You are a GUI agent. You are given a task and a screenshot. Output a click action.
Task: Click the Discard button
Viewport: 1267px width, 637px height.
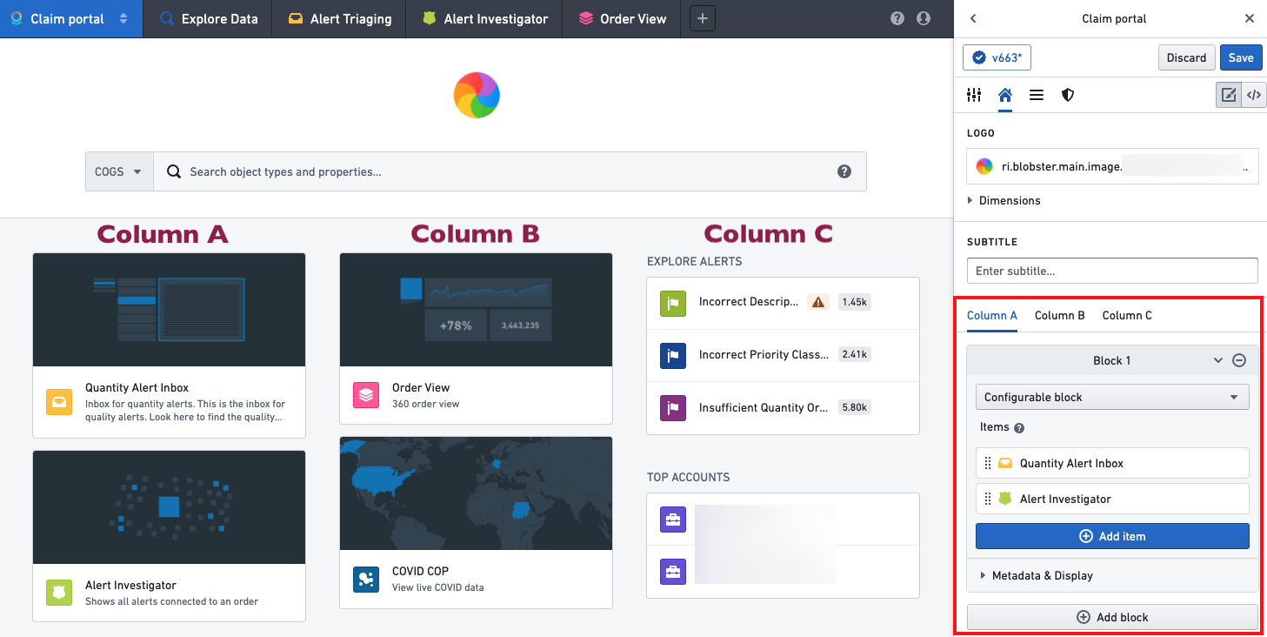click(x=1186, y=57)
